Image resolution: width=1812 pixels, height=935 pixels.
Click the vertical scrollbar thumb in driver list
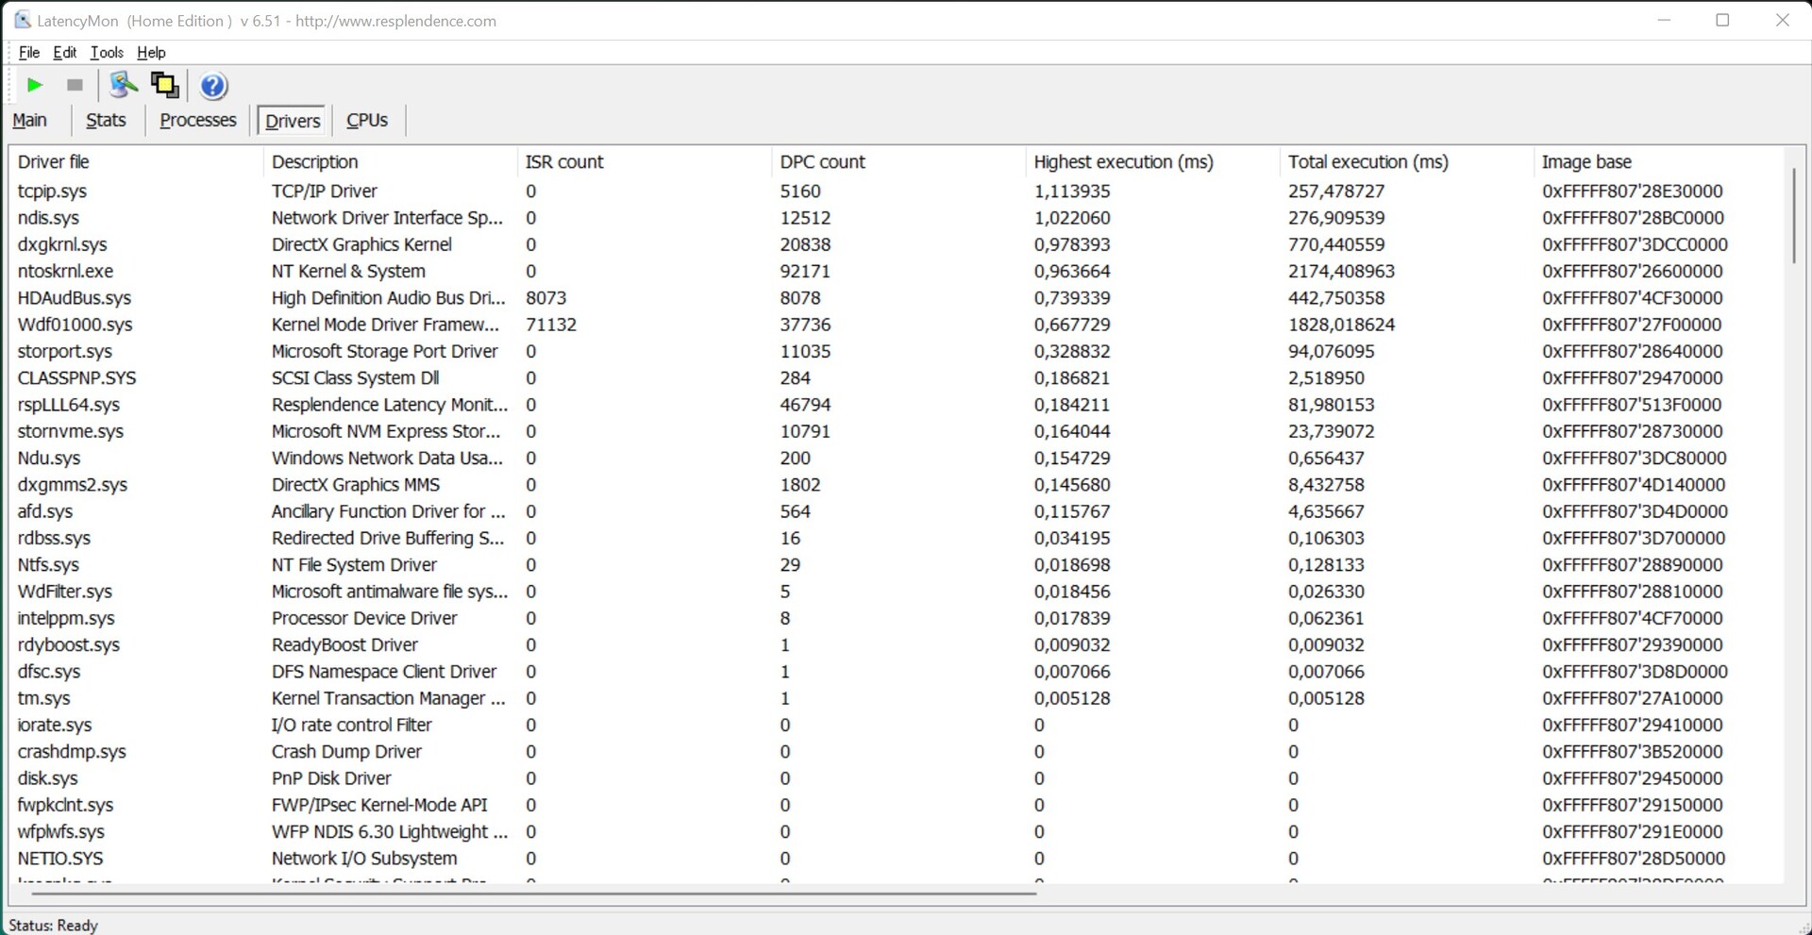pos(1793,215)
